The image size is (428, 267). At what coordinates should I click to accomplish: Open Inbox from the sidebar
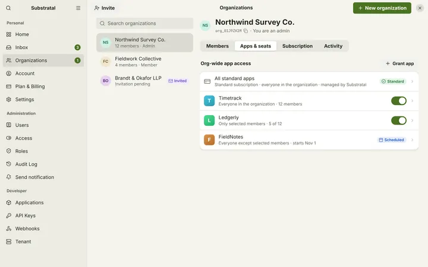[43, 47]
